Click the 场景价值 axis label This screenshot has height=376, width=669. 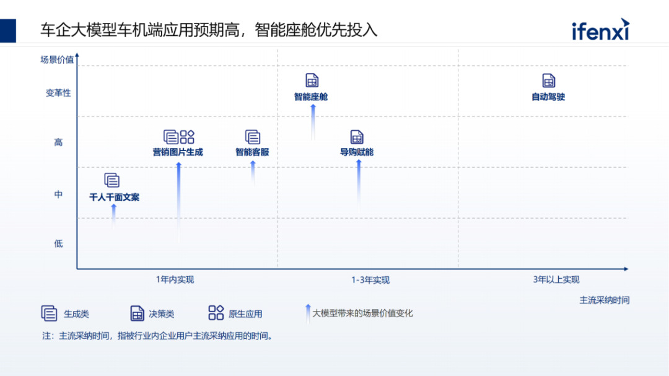coord(57,59)
